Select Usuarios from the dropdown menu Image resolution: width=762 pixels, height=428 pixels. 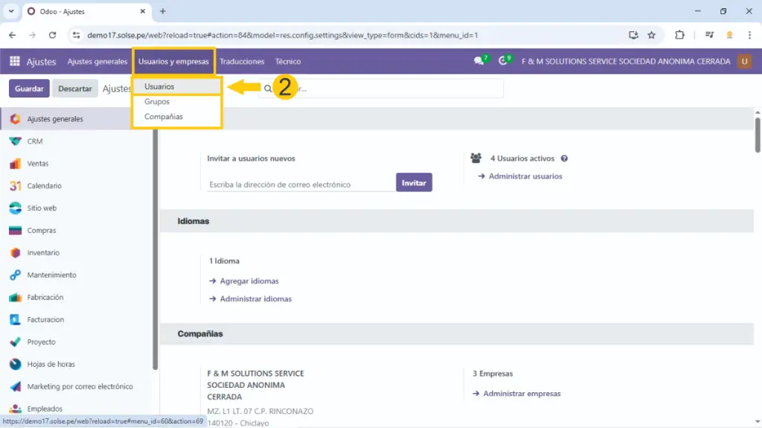159,87
